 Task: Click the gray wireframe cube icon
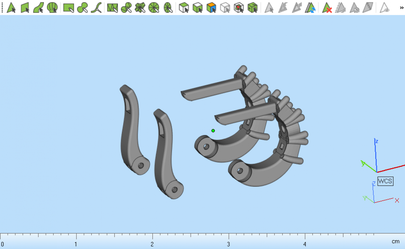pos(225,7)
